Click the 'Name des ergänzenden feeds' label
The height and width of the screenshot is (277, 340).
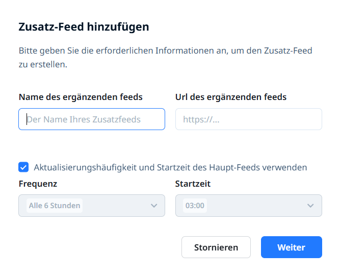coord(81,97)
